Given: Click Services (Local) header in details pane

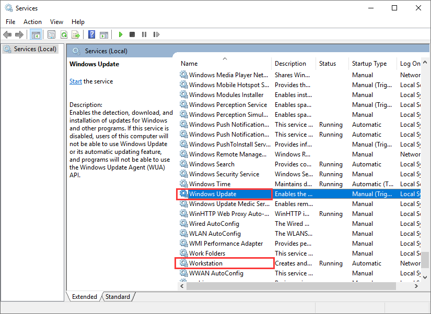Looking at the screenshot, I should (106, 51).
